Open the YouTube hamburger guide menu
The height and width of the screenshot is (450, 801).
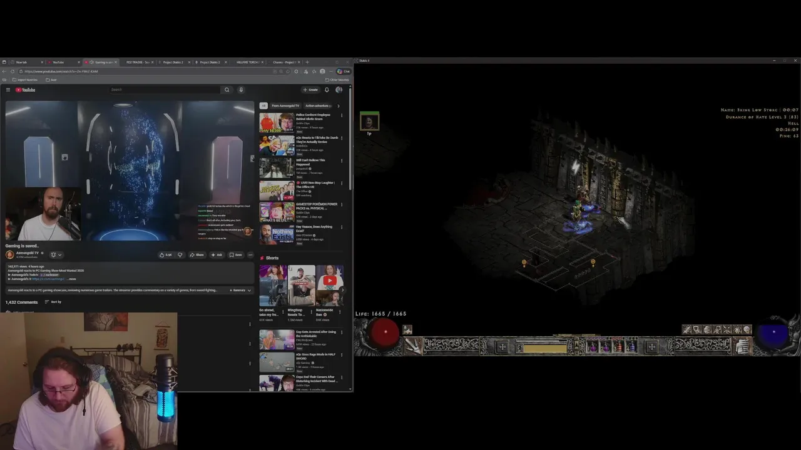8,90
